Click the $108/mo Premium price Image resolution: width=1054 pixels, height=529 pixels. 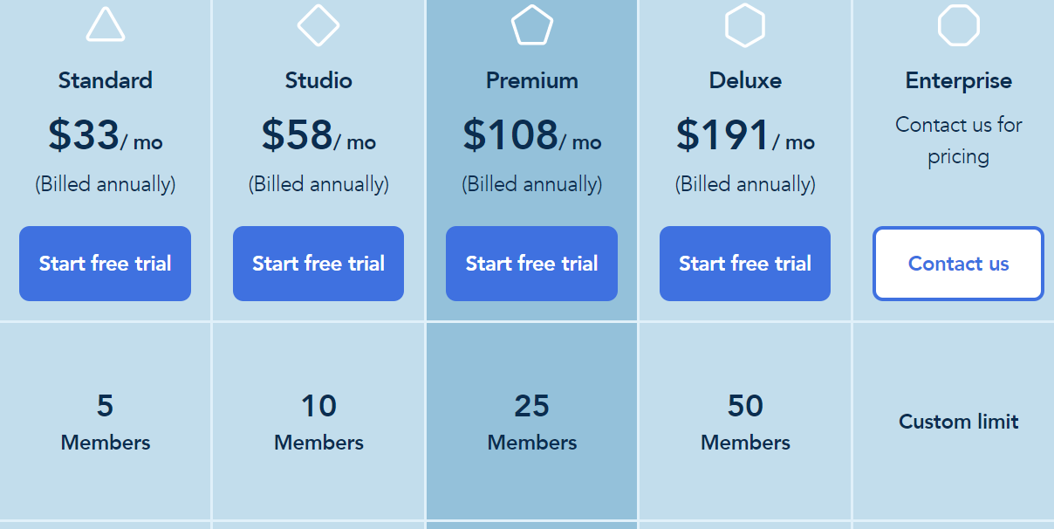tap(532, 135)
